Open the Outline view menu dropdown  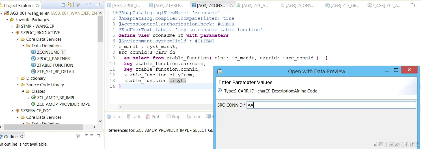coord(86,135)
